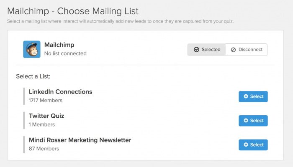The image size is (293, 167).
Task: Click the Twitter Quiz list title
Action: click(x=46, y=116)
